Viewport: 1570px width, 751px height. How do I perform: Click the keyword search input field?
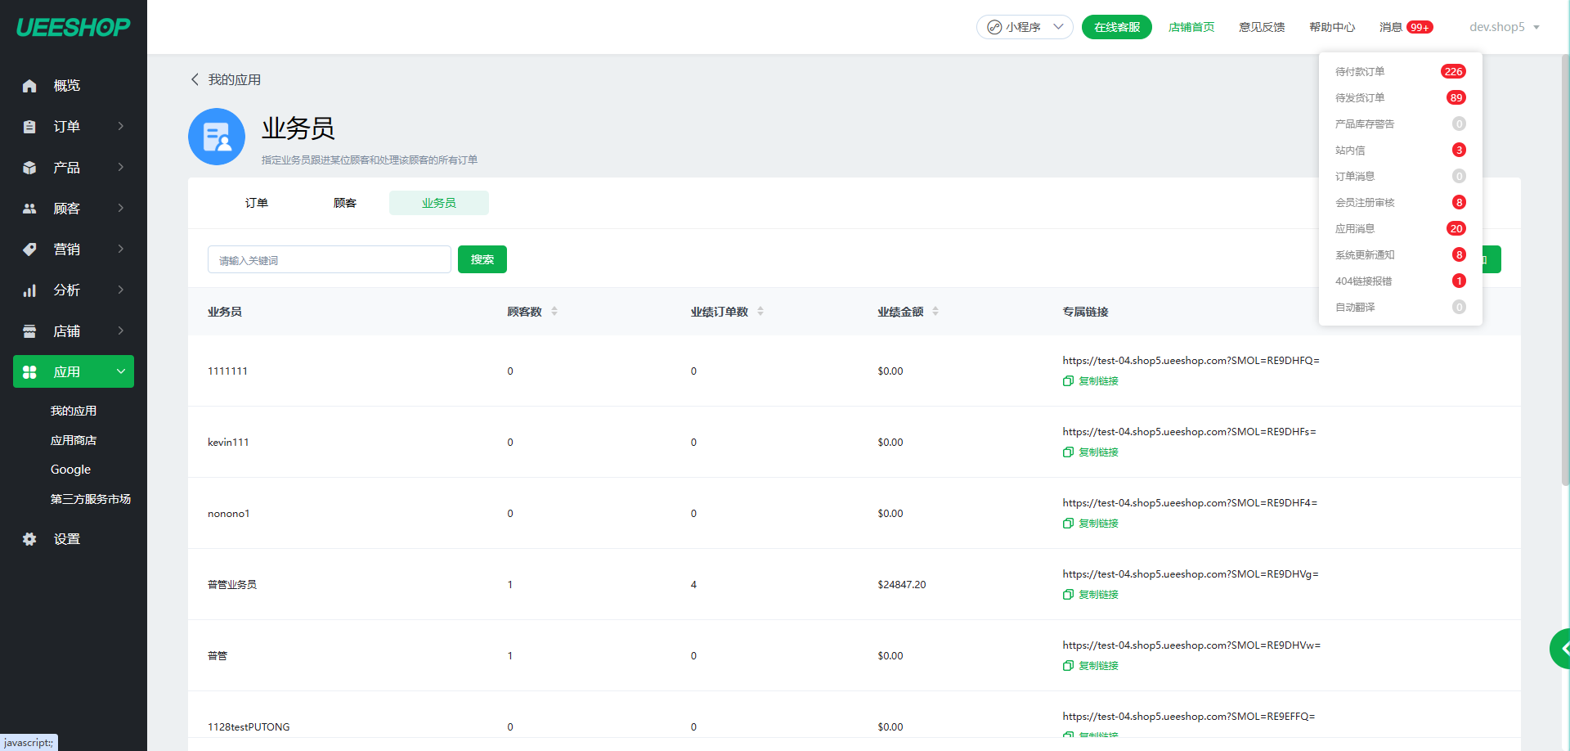(329, 260)
